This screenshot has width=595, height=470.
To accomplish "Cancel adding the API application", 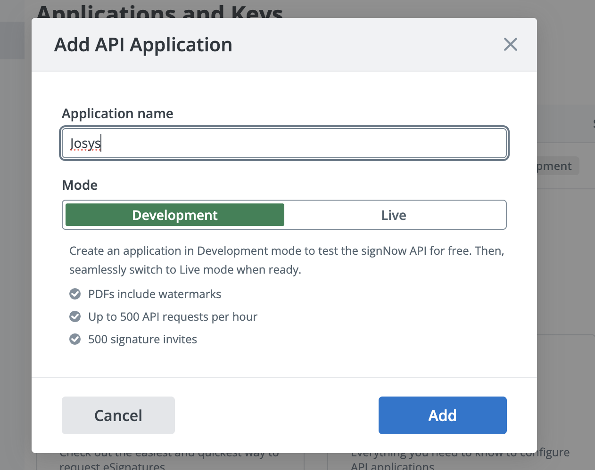I will coord(118,415).
